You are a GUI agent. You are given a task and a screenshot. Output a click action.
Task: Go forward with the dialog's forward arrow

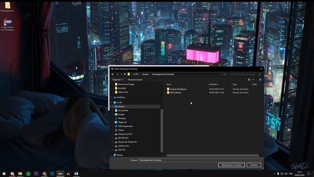pos(117,74)
